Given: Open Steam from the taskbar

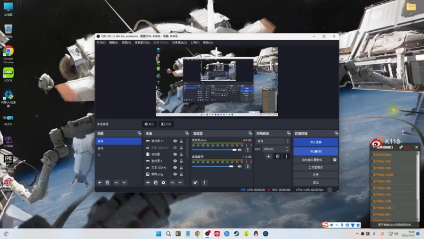Looking at the screenshot, I should point(236,234).
